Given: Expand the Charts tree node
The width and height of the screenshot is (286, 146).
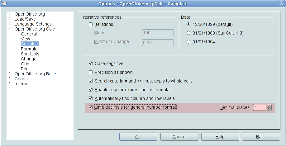Looking at the screenshot, I should click(x=10, y=78).
